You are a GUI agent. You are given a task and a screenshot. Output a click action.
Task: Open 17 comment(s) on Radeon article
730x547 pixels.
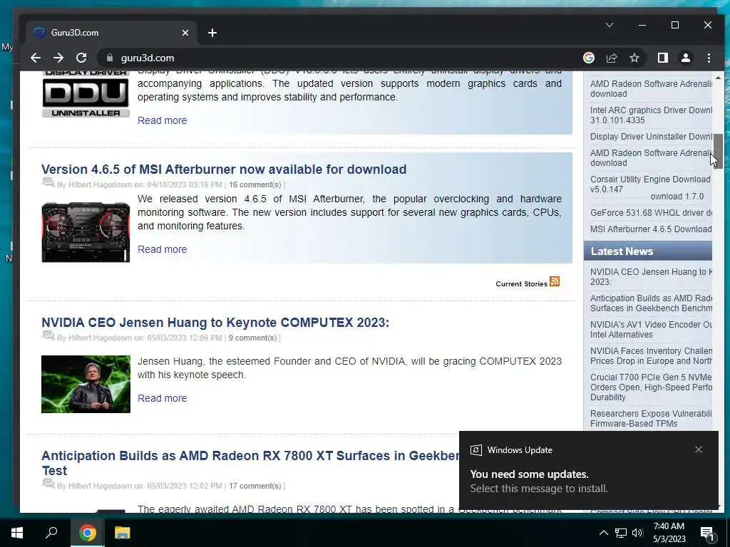point(255,486)
